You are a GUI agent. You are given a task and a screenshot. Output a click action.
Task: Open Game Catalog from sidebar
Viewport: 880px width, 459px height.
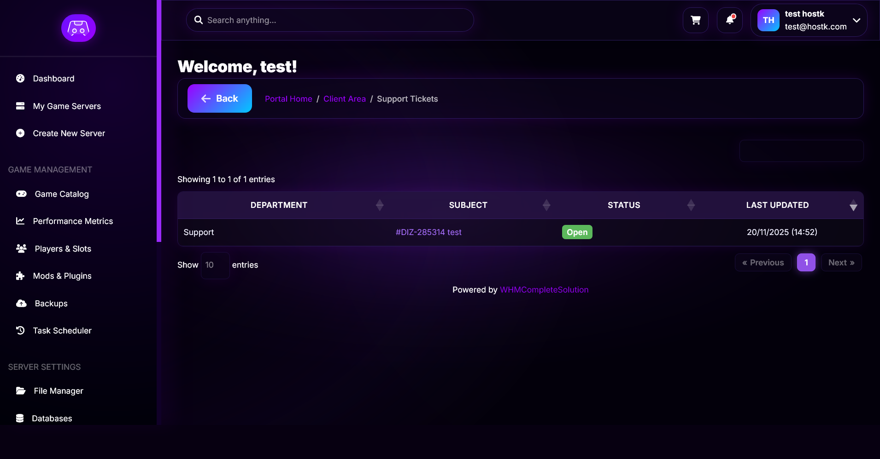click(62, 194)
